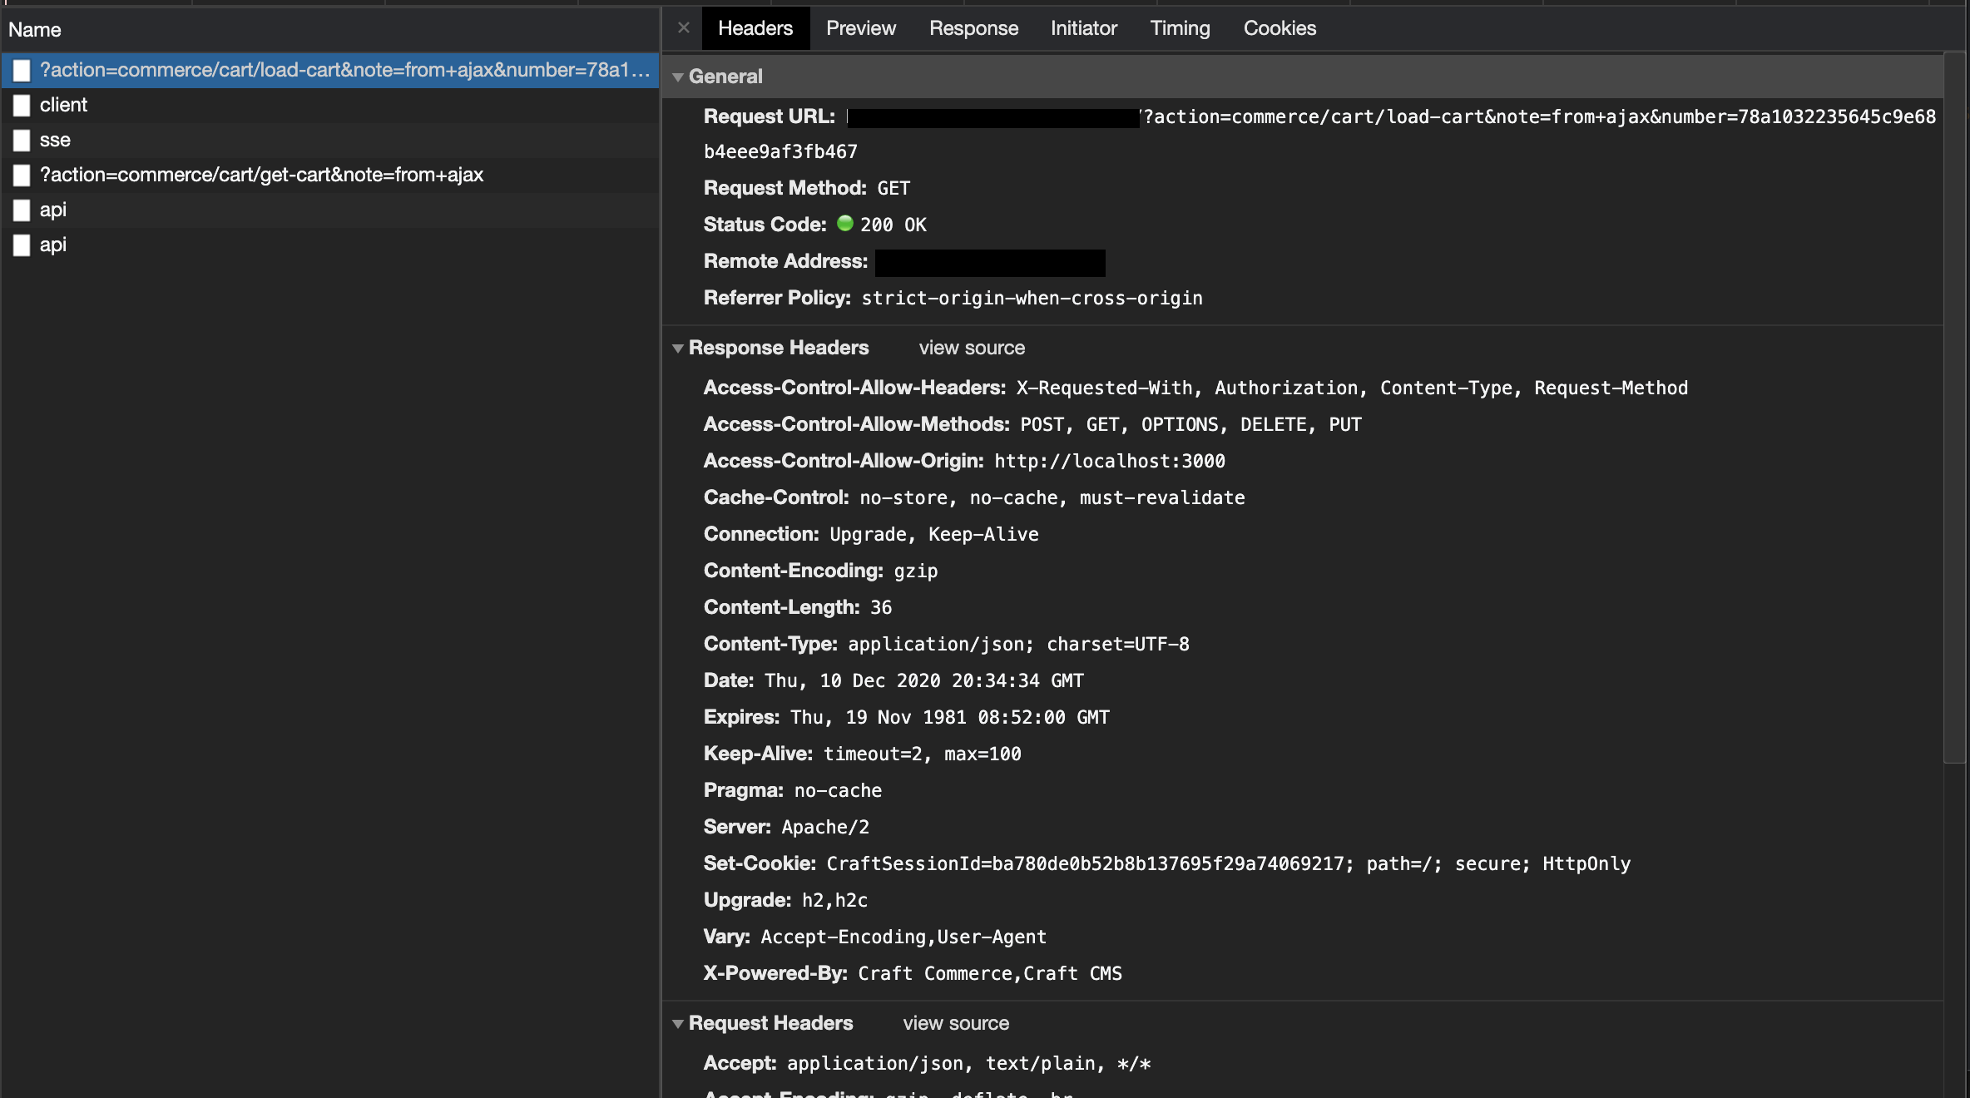Open the Initiator tab
This screenshot has height=1098, width=1970.
[x=1083, y=28]
